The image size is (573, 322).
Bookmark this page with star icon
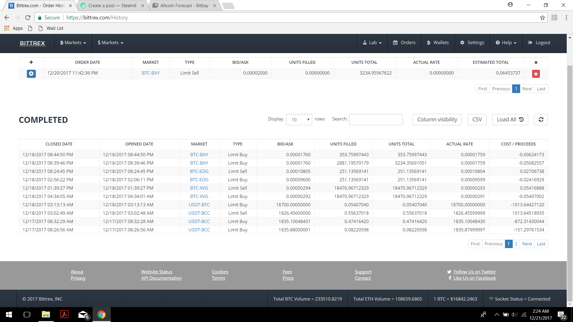542,18
